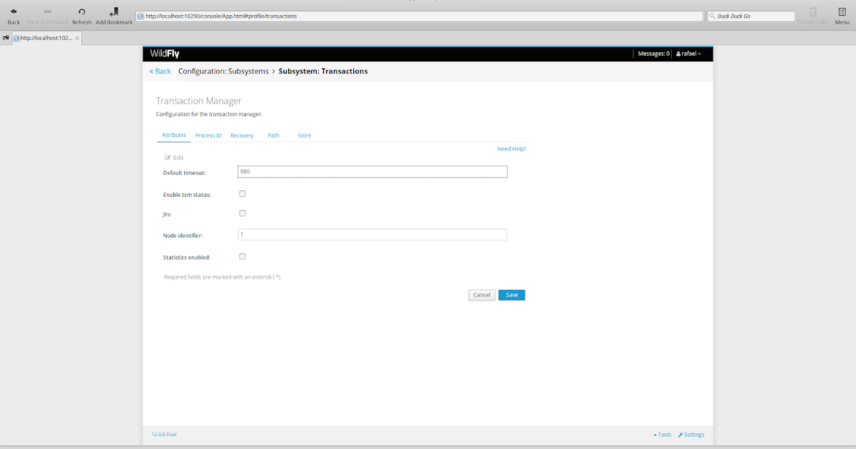Open the Recovery tab
The height and width of the screenshot is (449, 856).
pos(241,135)
